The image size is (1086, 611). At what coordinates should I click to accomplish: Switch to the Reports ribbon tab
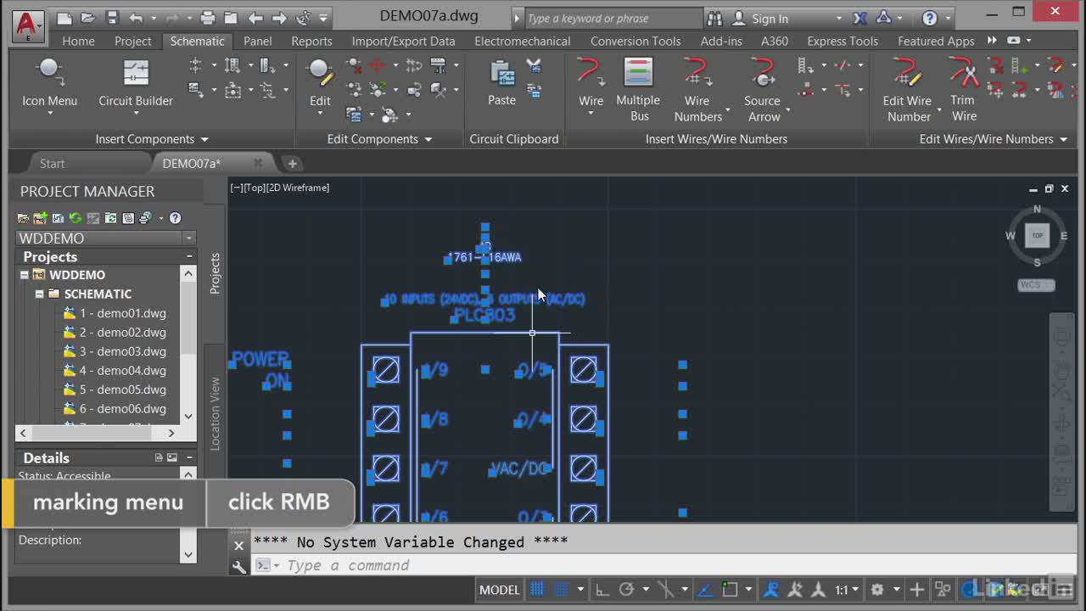tap(311, 41)
